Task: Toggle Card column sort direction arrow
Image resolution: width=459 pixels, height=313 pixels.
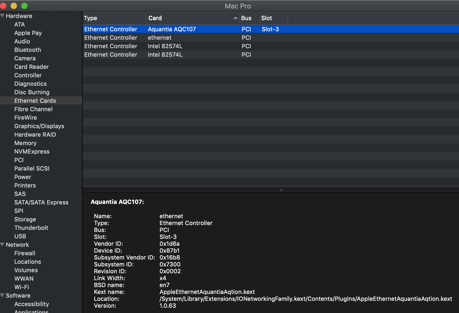Action: [235, 18]
